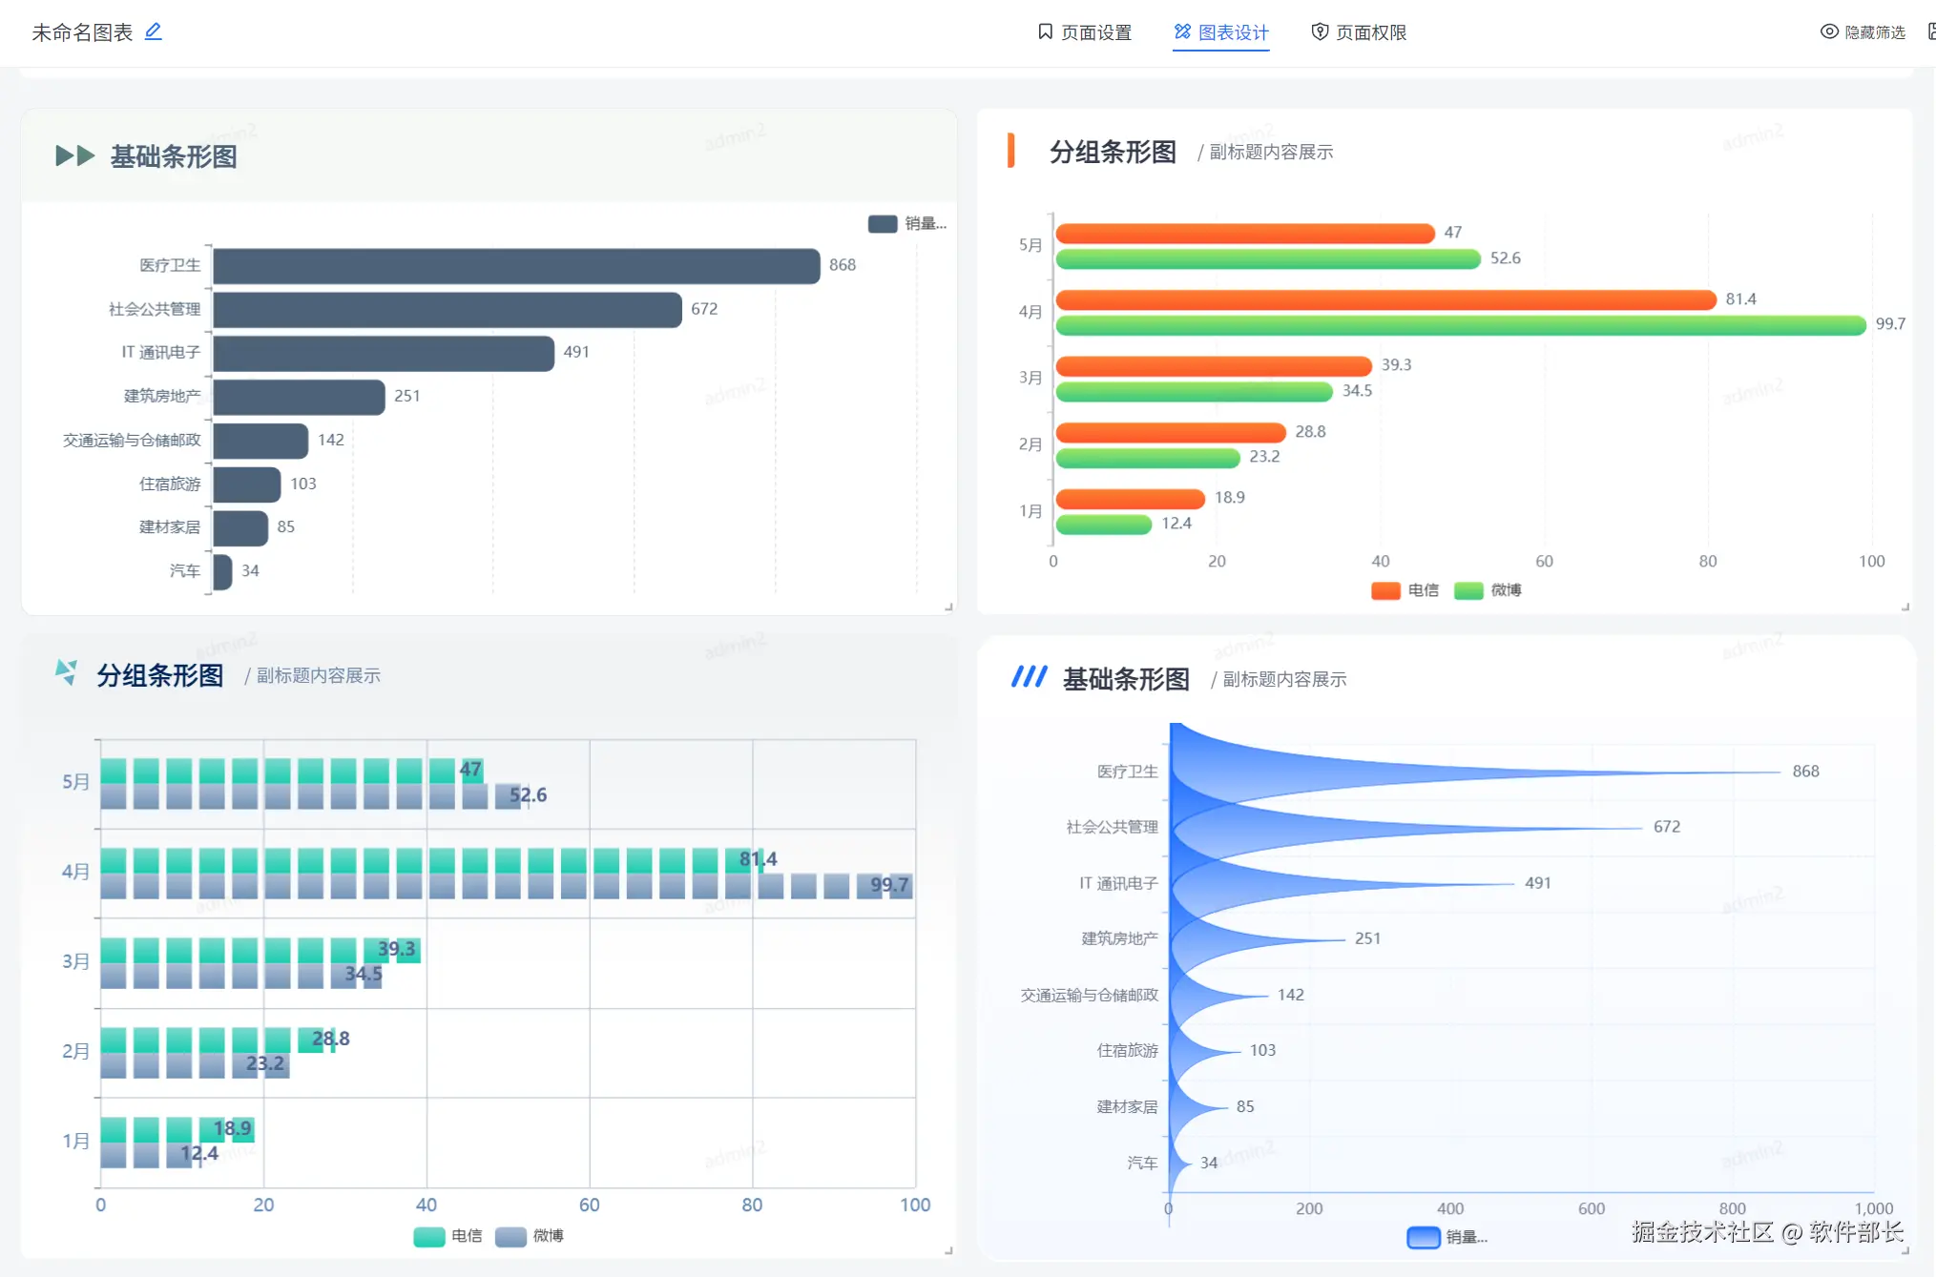Click resize handle of top-left bar chart

[948, 607]
